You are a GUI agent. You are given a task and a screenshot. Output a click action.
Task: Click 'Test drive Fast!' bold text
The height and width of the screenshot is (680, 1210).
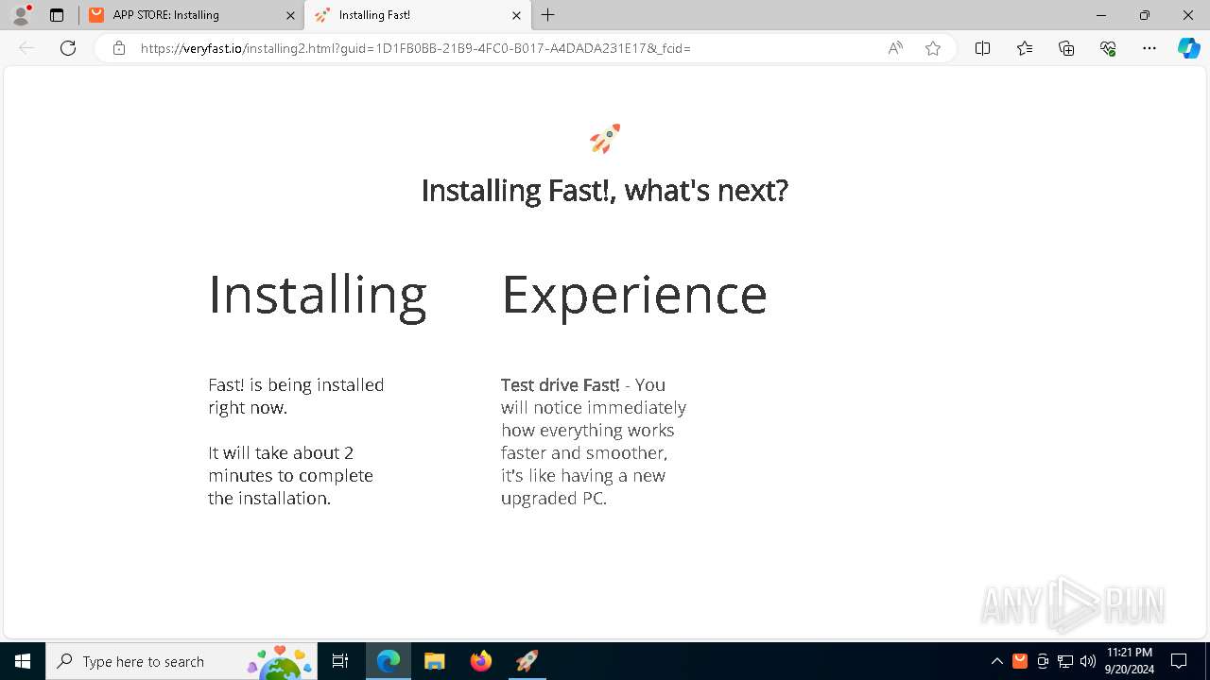click(561, 384)
